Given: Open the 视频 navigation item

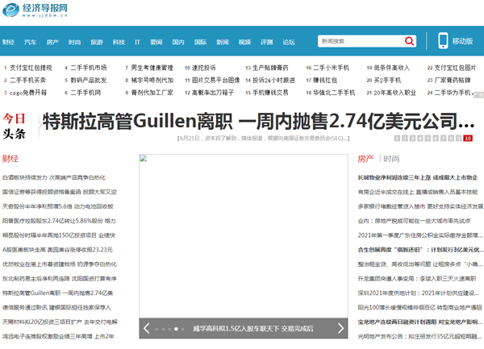Looking at the screenshot, I should 244,42.
